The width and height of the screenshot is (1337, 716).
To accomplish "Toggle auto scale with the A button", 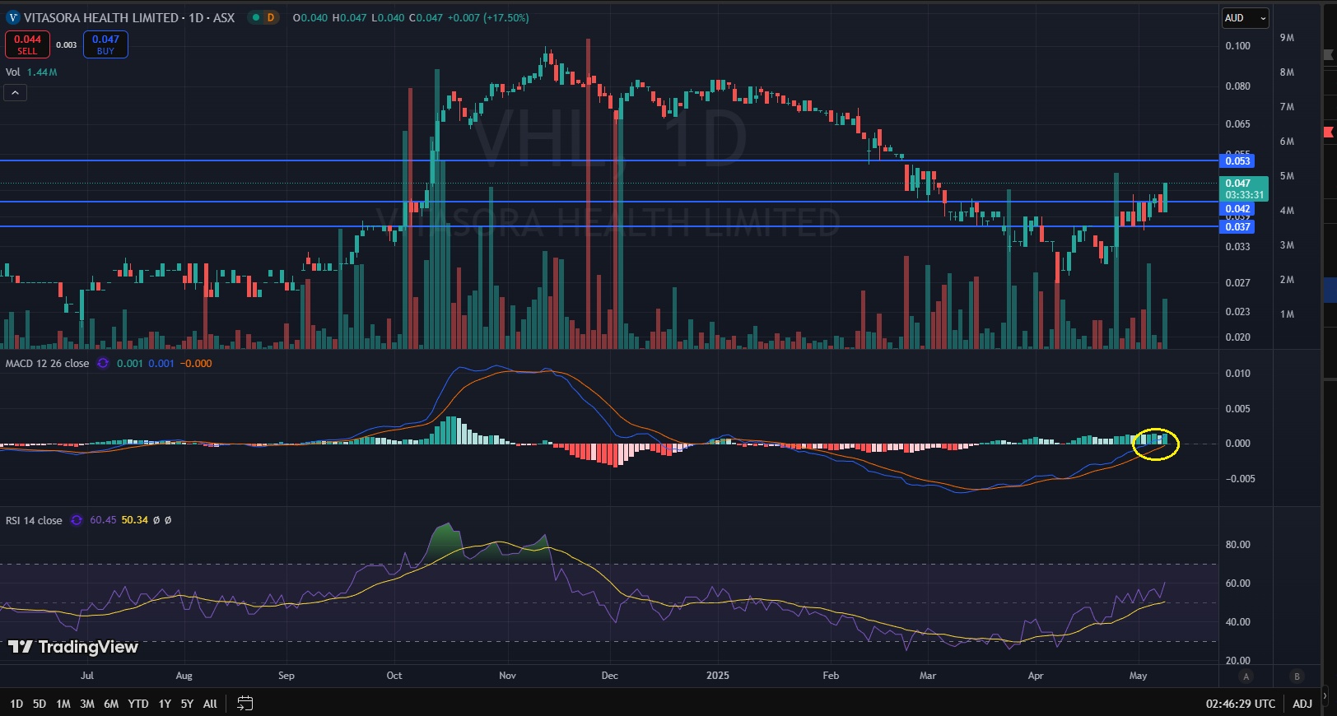I will point(1246,676).
